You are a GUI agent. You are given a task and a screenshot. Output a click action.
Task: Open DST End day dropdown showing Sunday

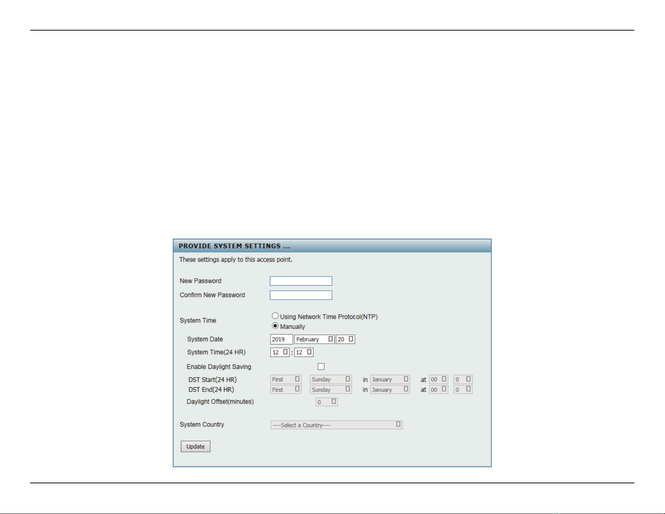331,390
